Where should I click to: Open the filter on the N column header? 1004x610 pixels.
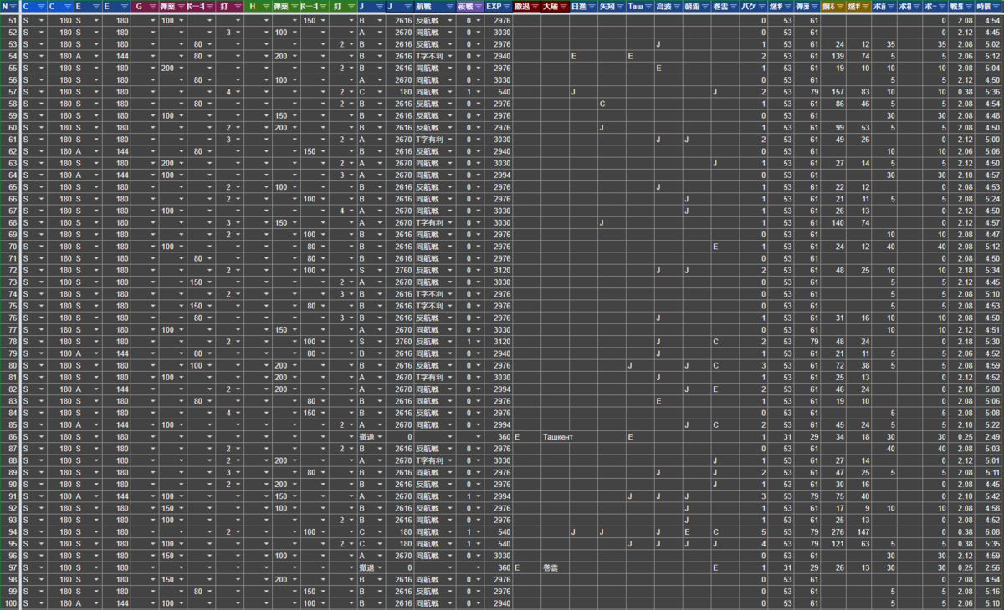coord(14,7)
